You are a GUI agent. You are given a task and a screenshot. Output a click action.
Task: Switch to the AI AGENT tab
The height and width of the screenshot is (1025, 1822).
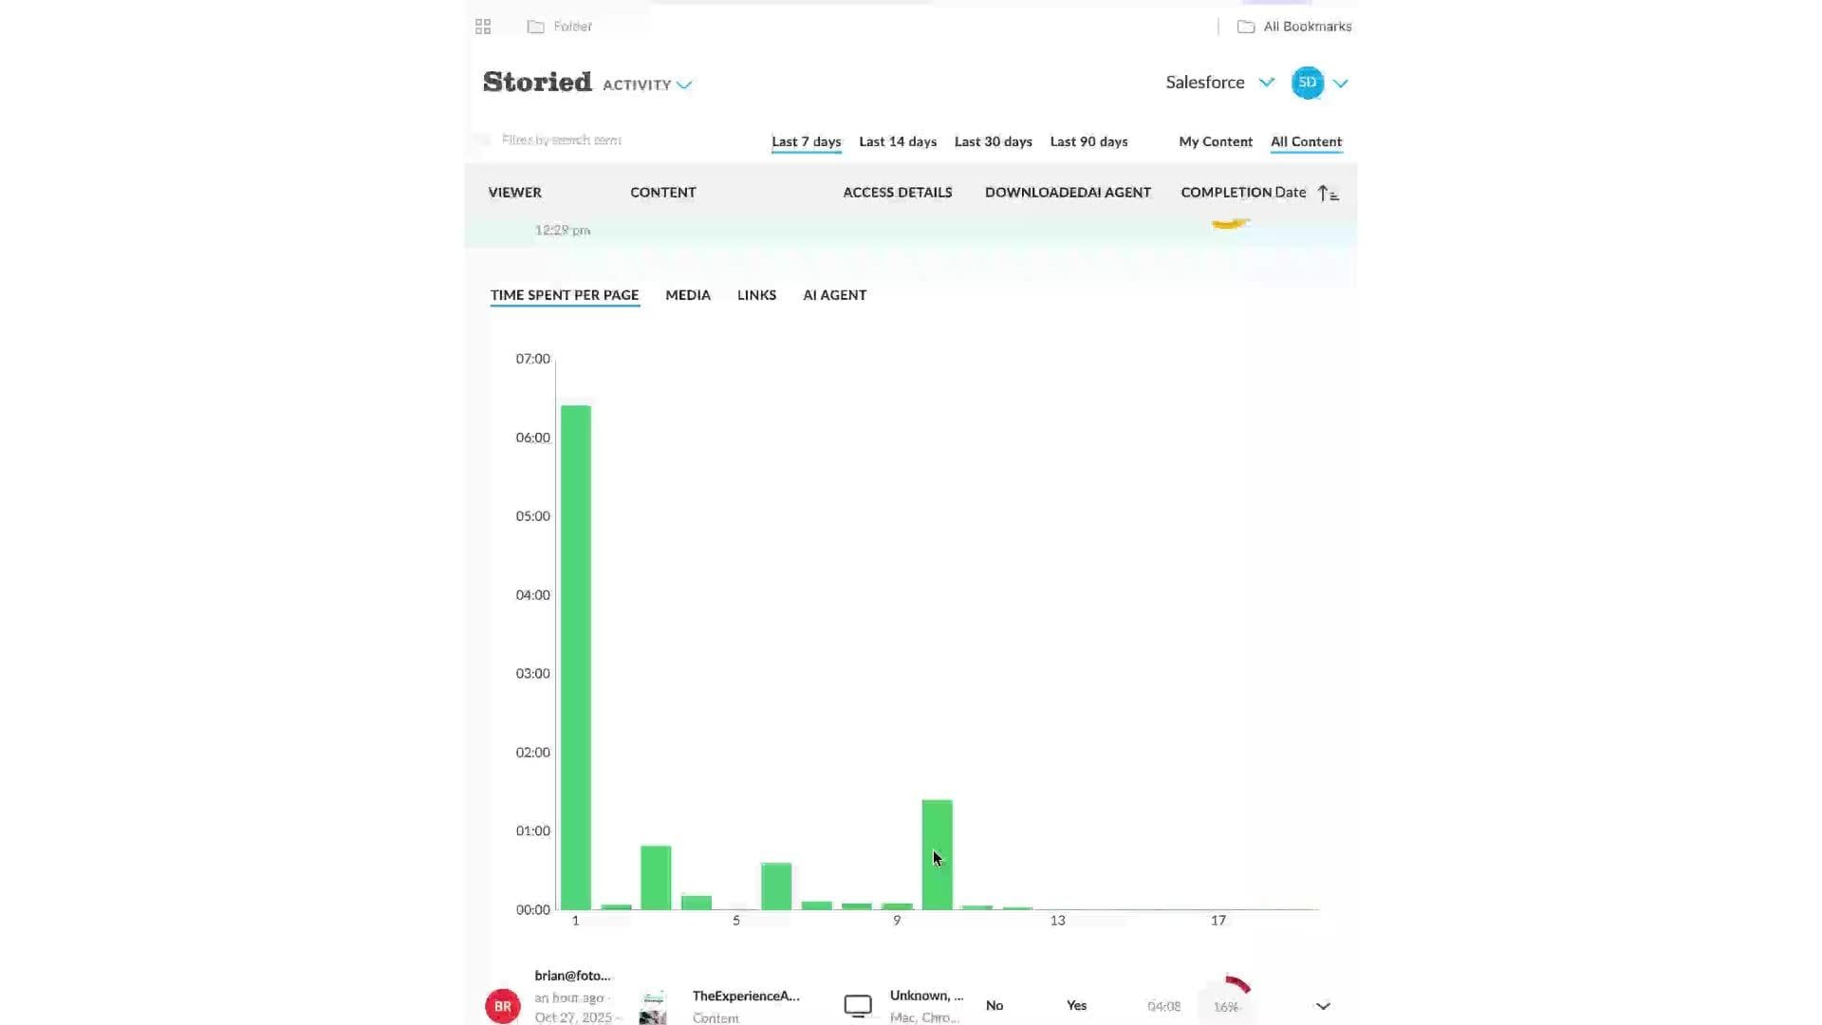[x=834, y=295]
